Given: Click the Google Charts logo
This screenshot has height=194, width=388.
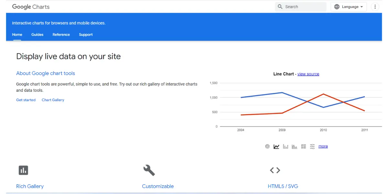Looking at the screenshot, I should [x=31, y=7].
